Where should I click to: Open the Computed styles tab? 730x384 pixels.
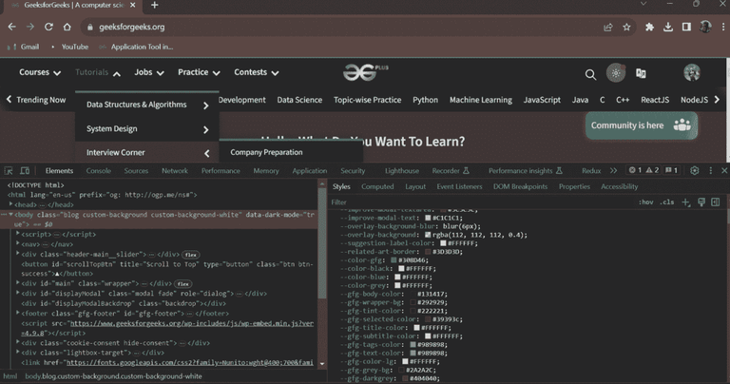coord(377,186)
